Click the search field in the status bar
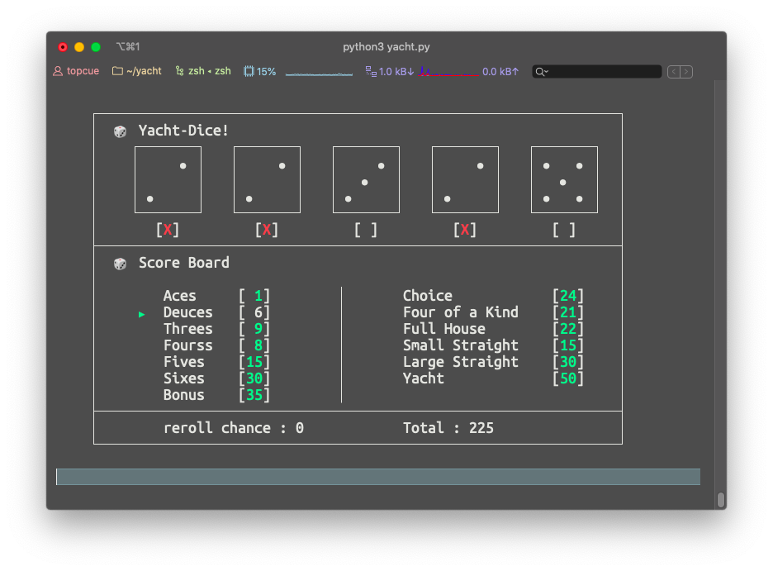 596,72
